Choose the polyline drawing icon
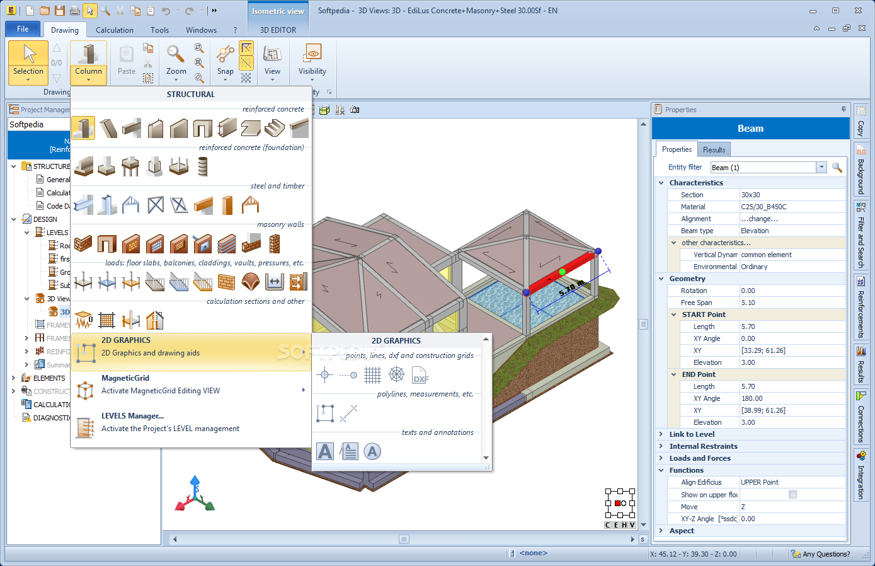Screen dimensions: 875x566 click(x=325, y=413)
